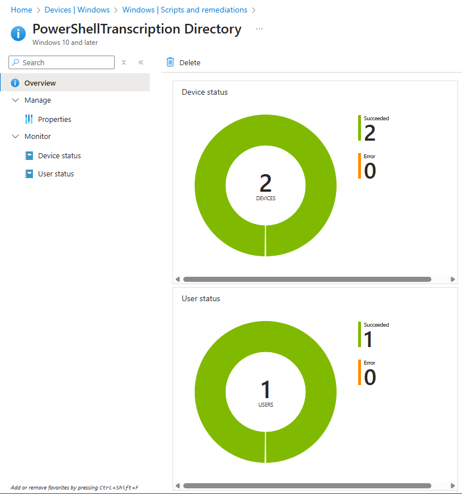
Task: Open User status under Monitor
Action: pos(56,174)
